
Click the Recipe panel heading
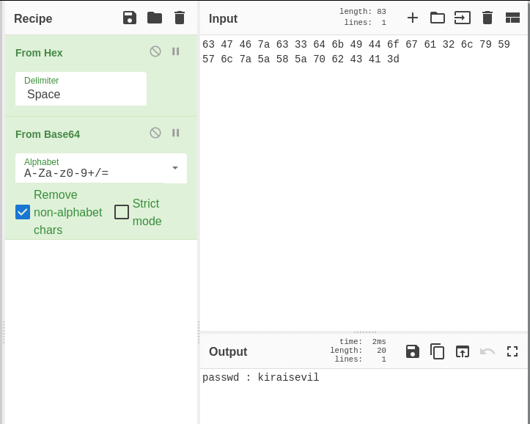point(33,18)
